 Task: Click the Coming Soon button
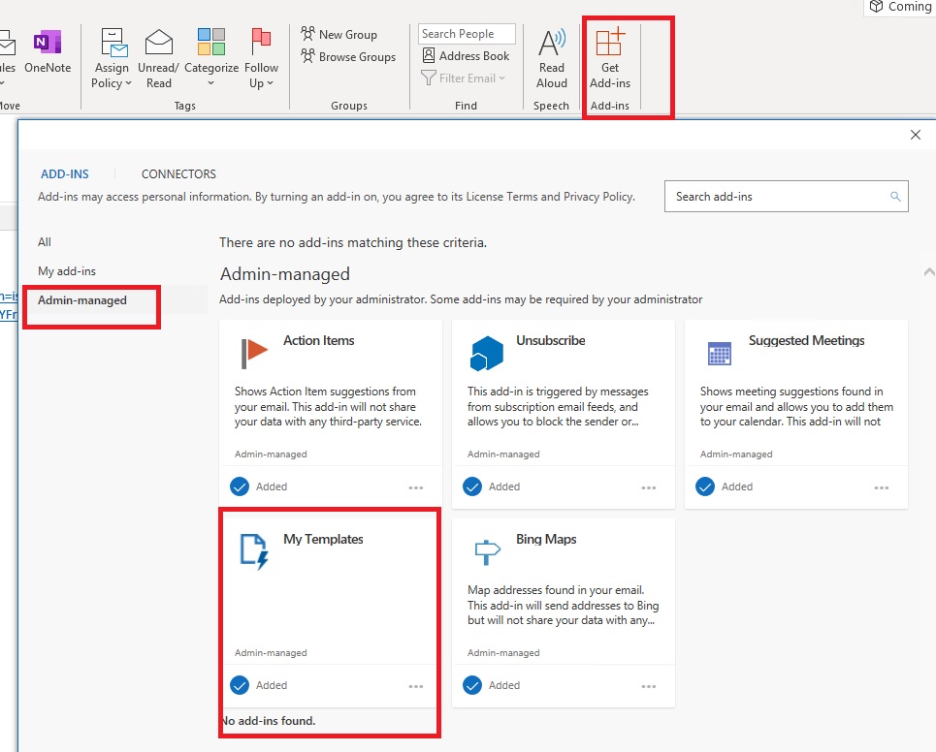tap(901, 7)
